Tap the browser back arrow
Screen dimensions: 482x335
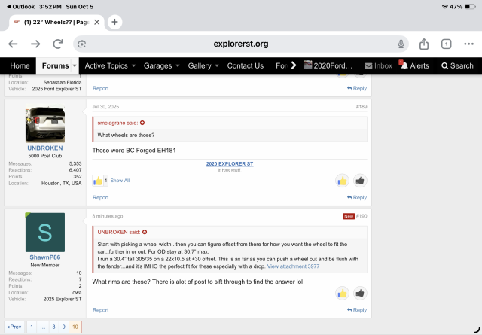click(x=13, y=44)
